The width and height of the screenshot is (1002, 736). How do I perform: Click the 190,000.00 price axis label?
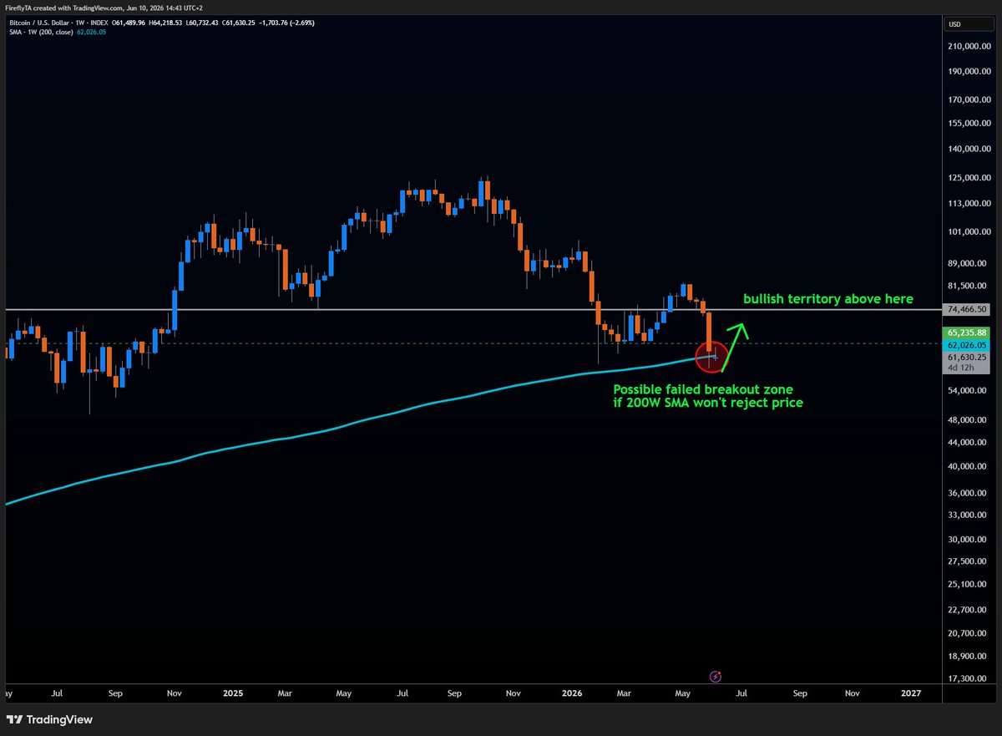click(x=969, y=72)
